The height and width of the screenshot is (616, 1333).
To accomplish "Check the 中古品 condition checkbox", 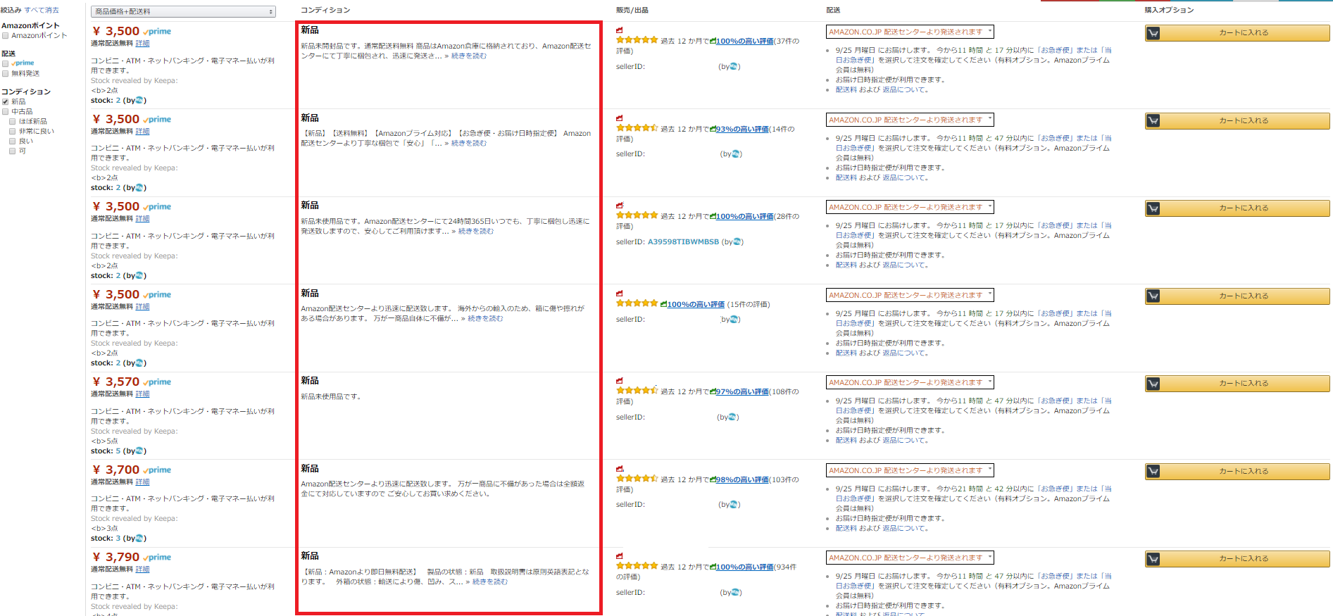I will (x=6, y=111).
